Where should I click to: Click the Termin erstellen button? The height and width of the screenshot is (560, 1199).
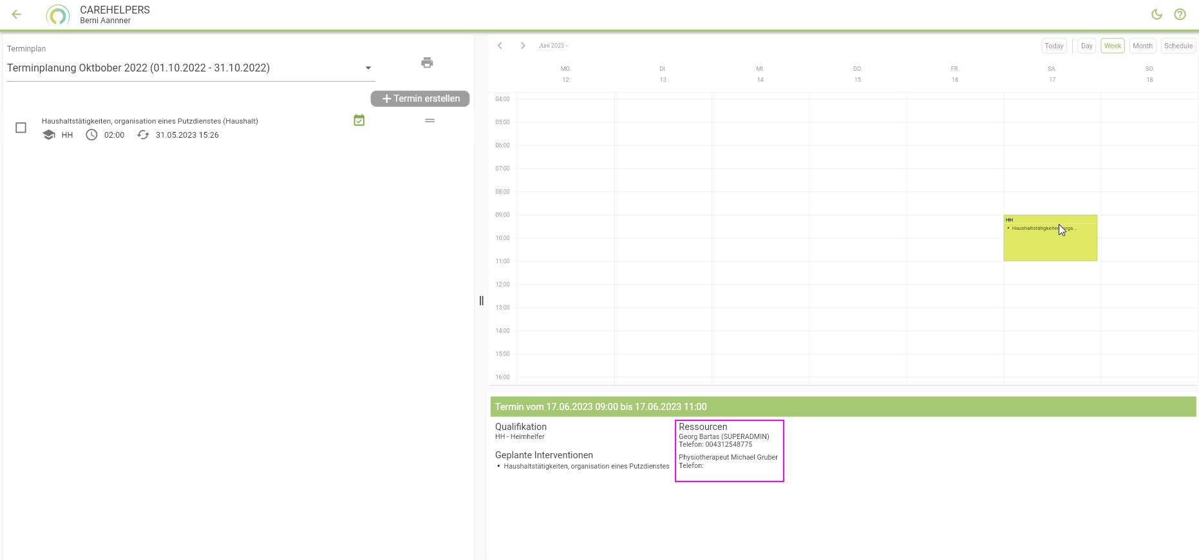click(x=420, y=98)
